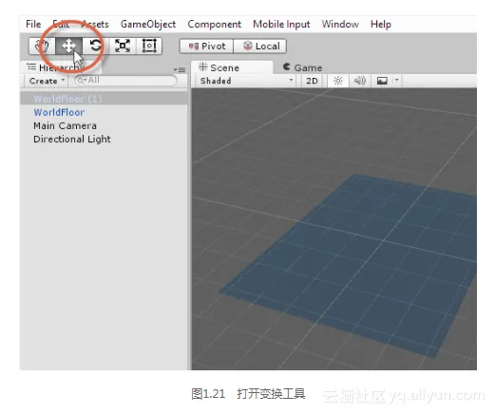Click the scene effects image icon

click(x=382, y=81)
